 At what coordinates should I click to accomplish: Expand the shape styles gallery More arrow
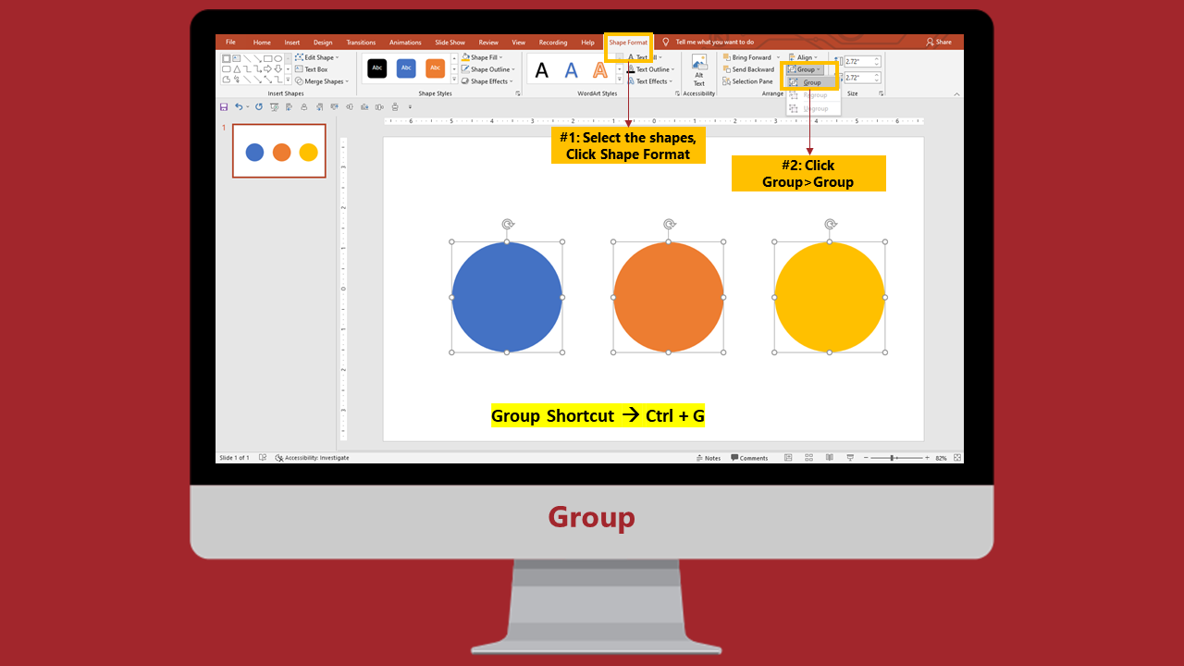(x=454, y=80)
